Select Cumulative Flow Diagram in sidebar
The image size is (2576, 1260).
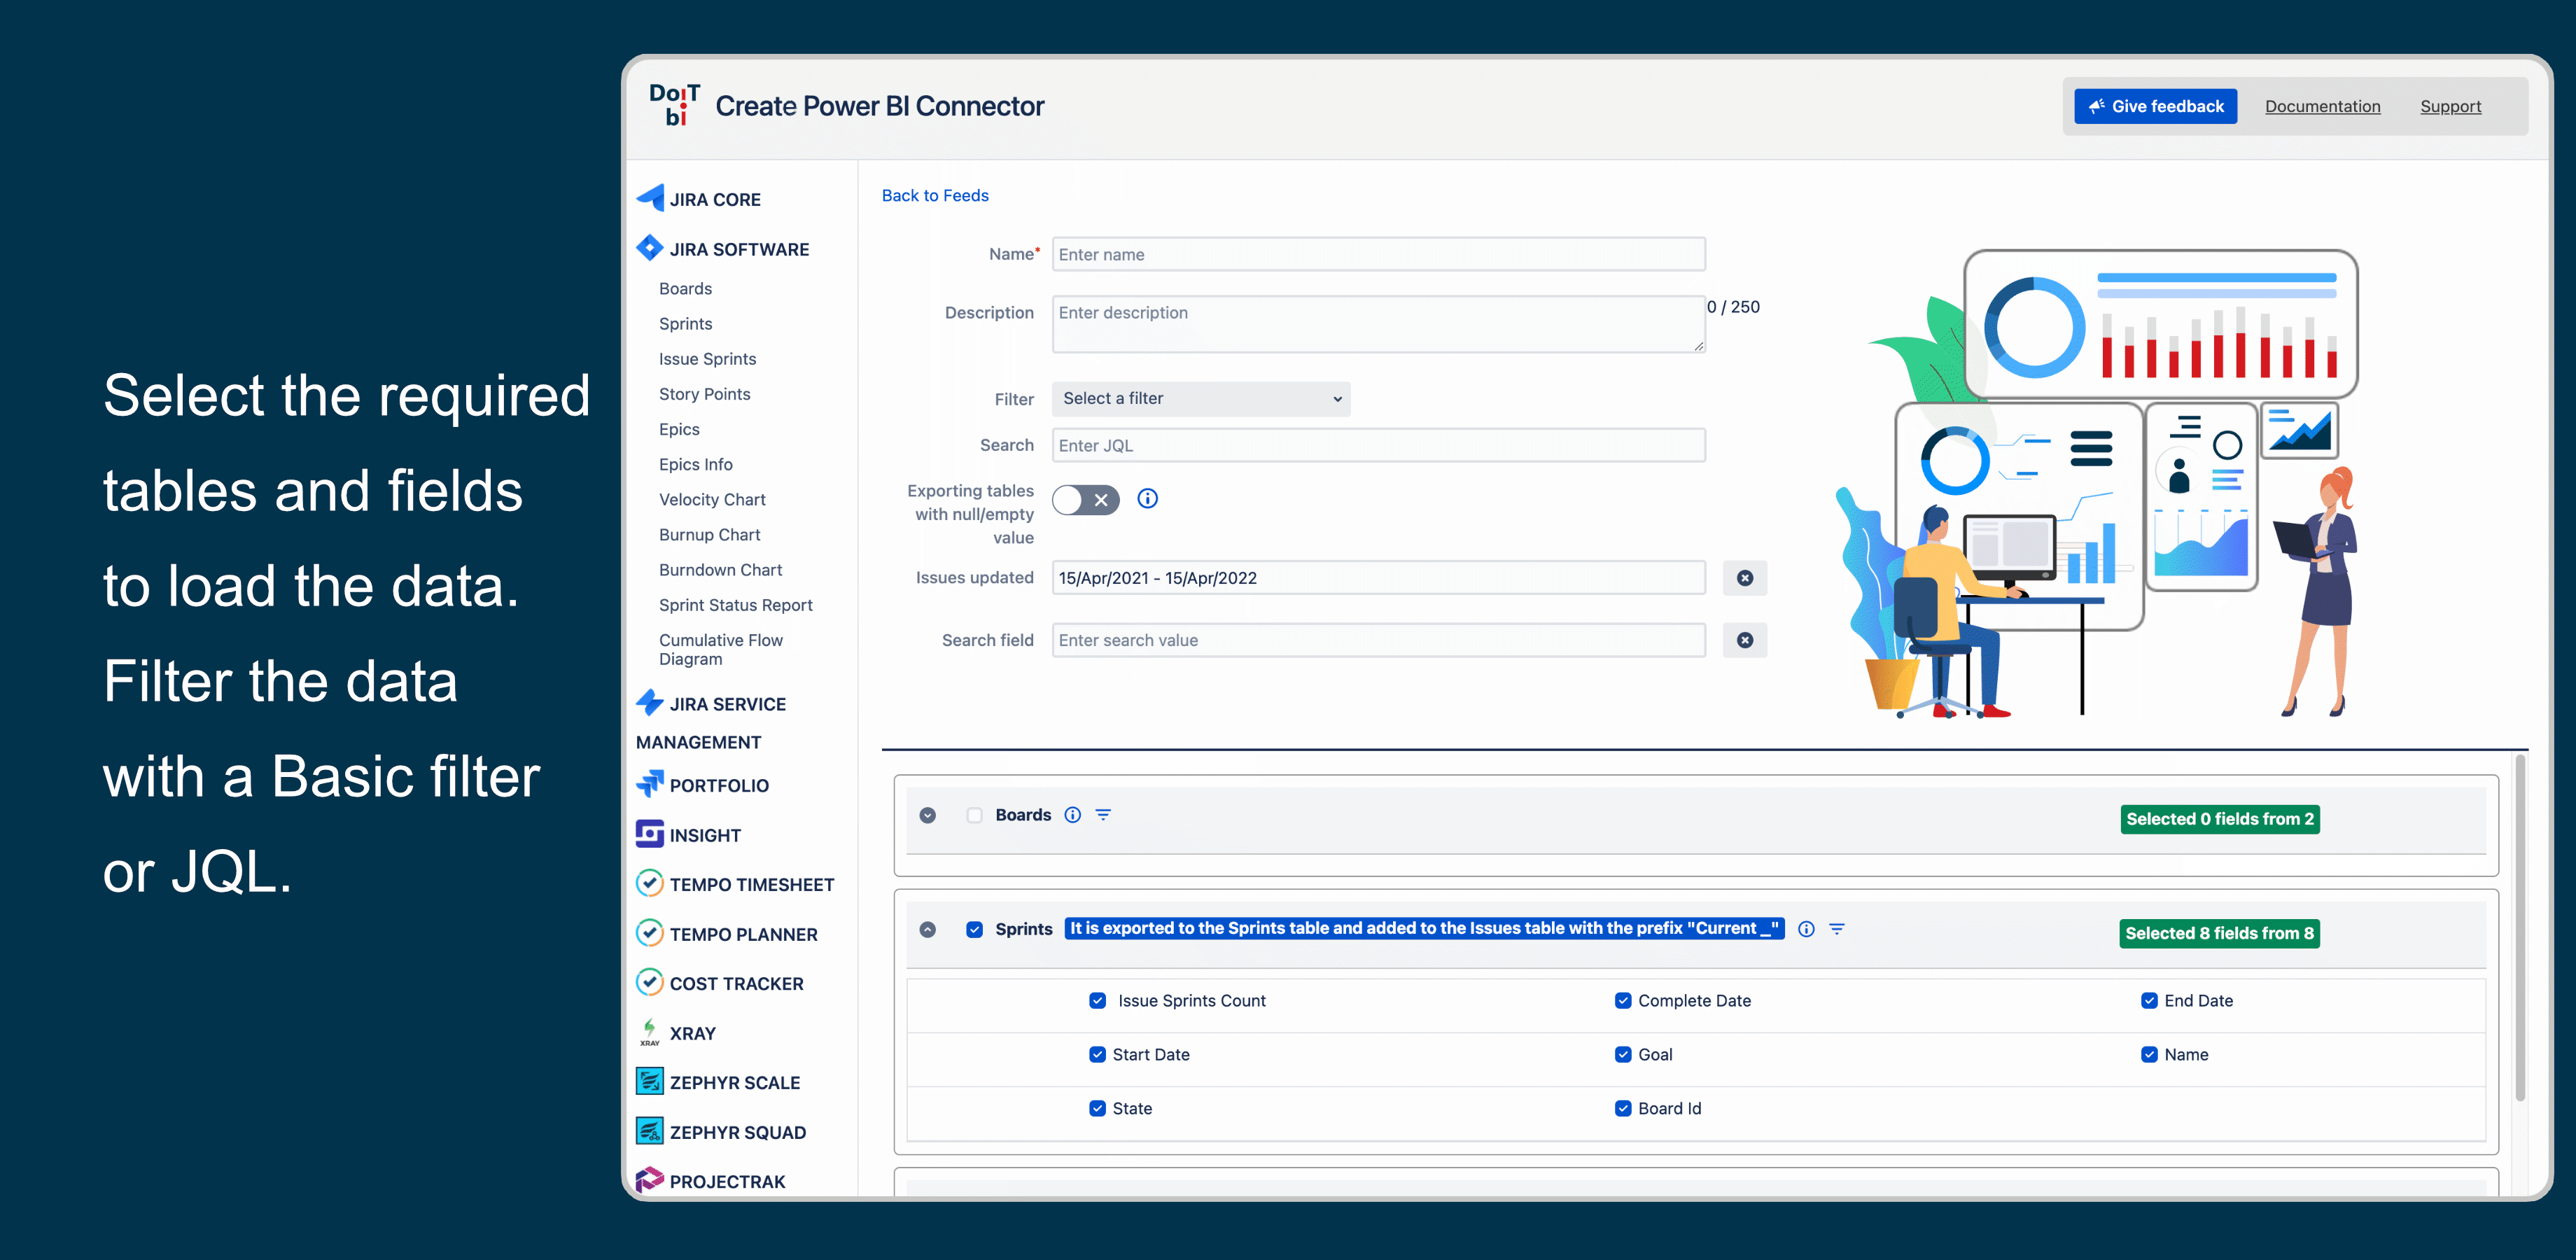click(x=720, y=649)
